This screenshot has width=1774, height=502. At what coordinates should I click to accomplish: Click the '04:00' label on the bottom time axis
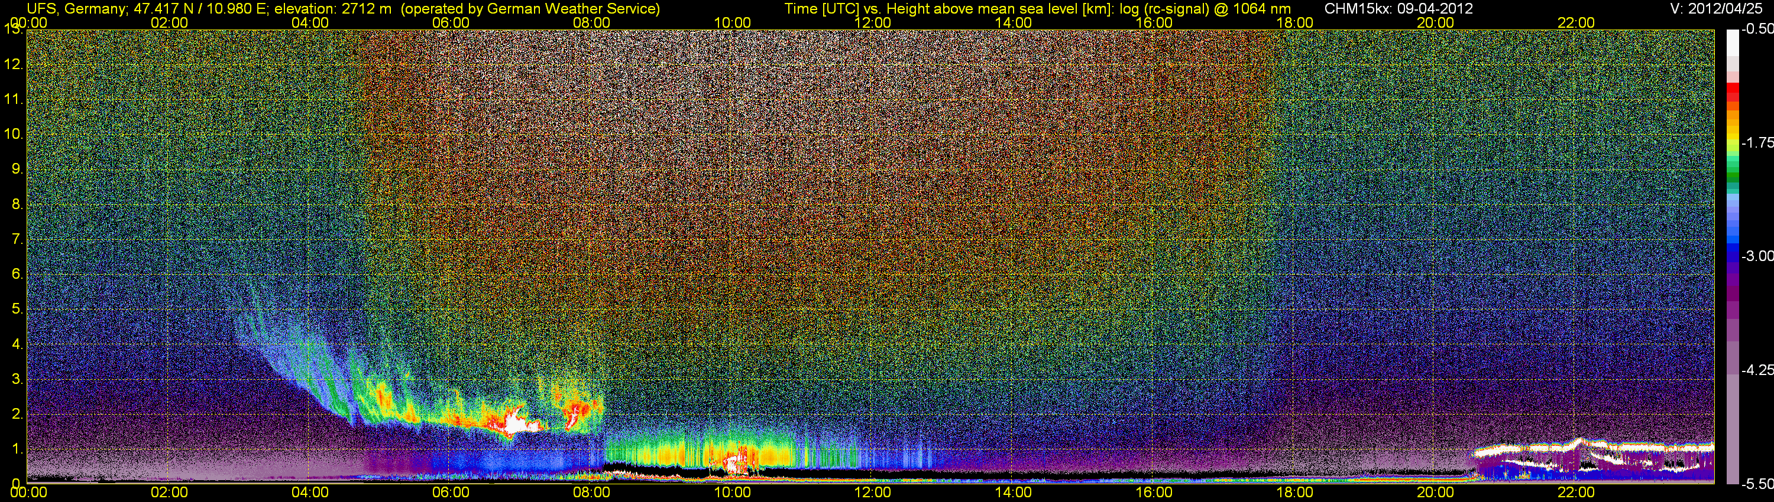(310, 493)
